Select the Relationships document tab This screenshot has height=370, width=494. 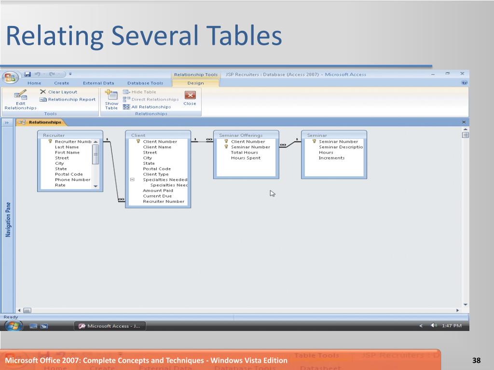(x=41, y=122)
